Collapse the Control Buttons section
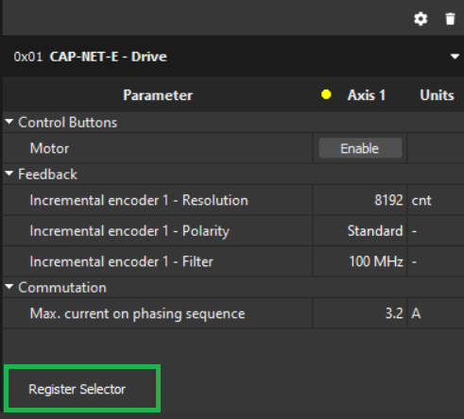 pyautogui.click(x=9, y=122)
